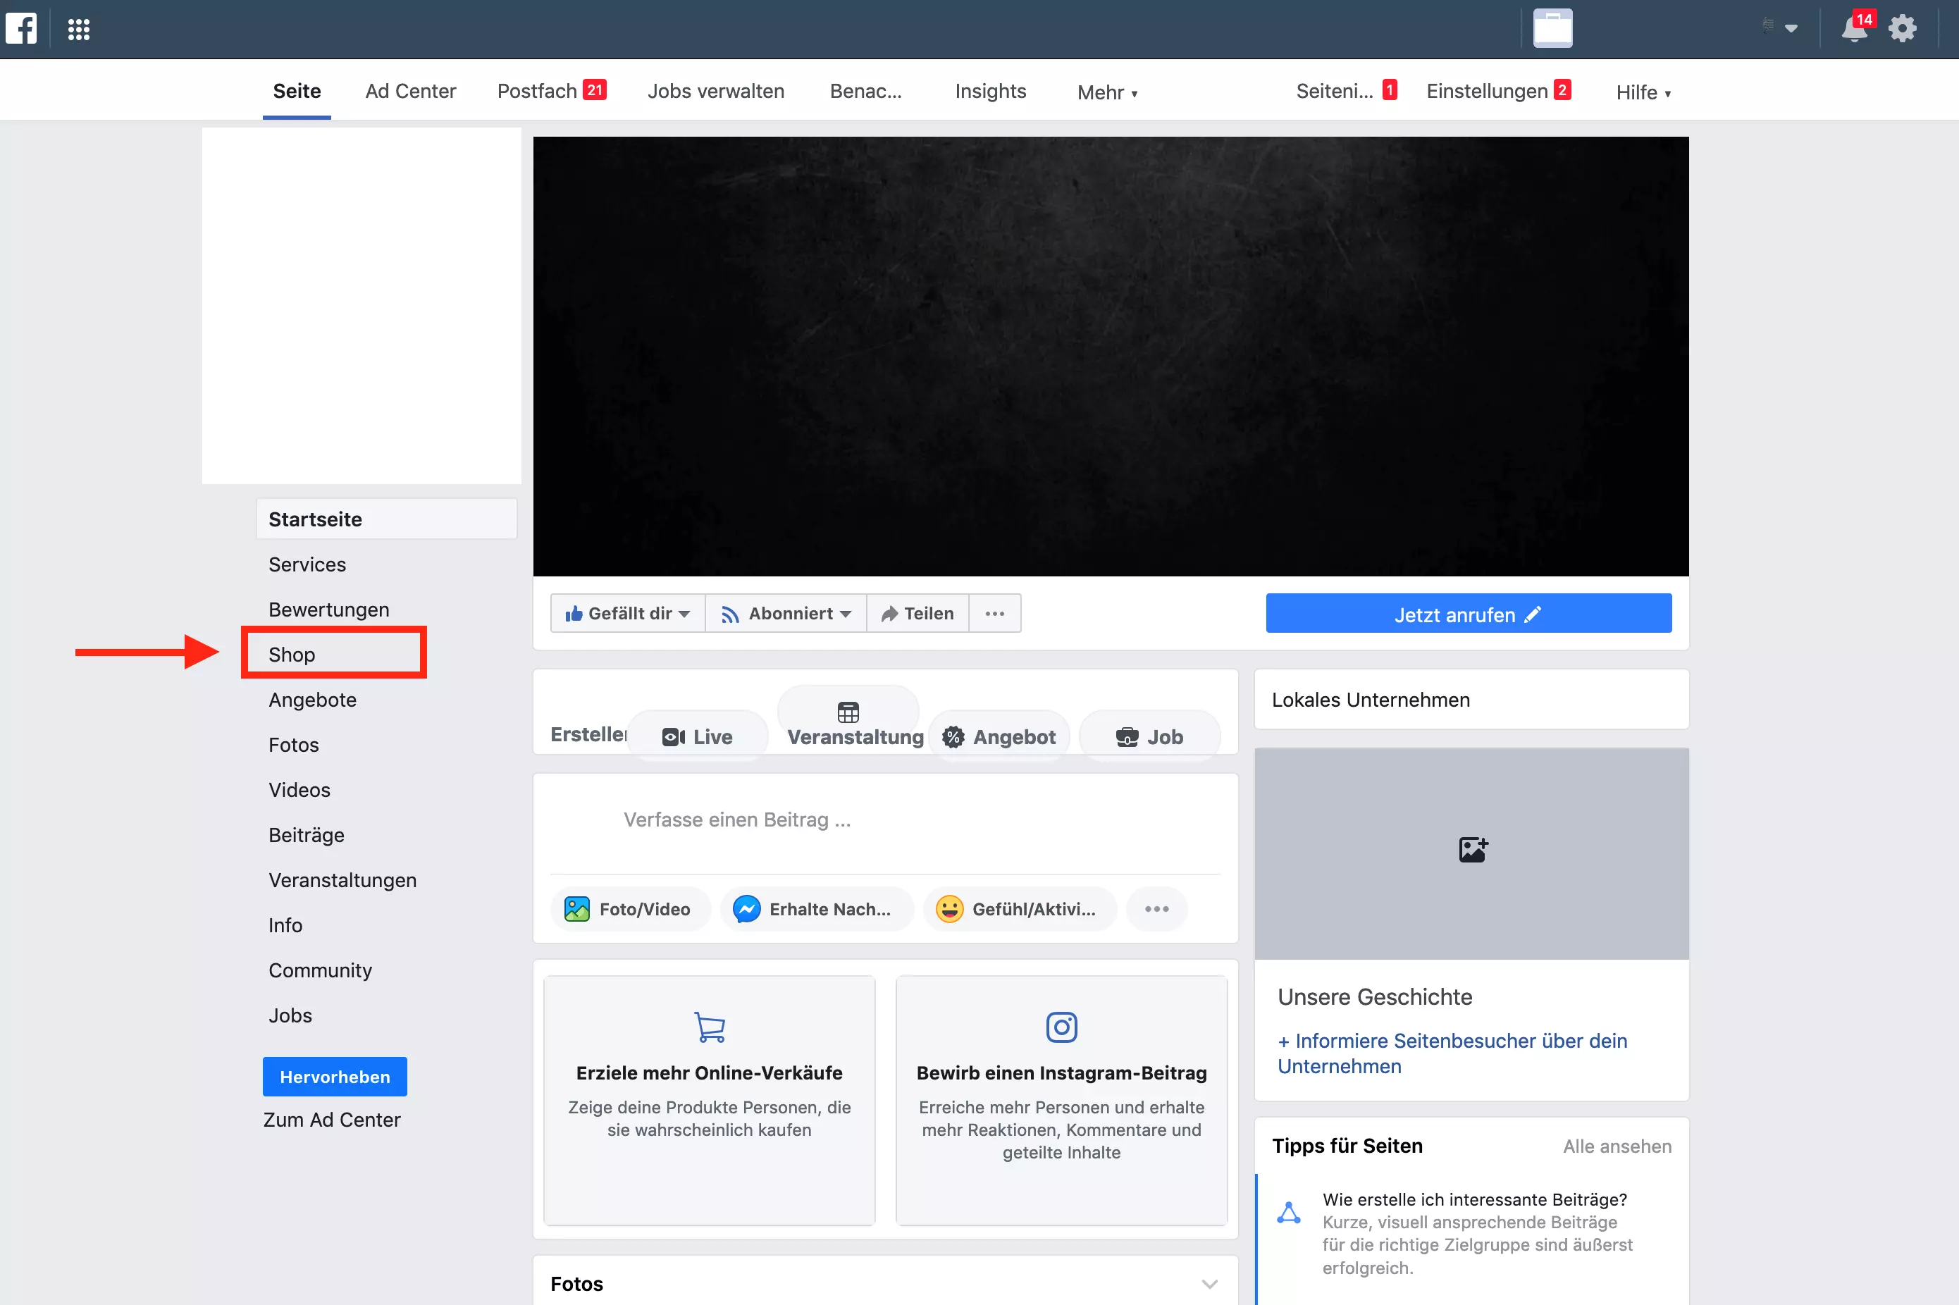The image size is (1959, 1305).
Task: Expand the Mehr navigation dropdown
Action: pyautogui.click(x=1108, y=93)
